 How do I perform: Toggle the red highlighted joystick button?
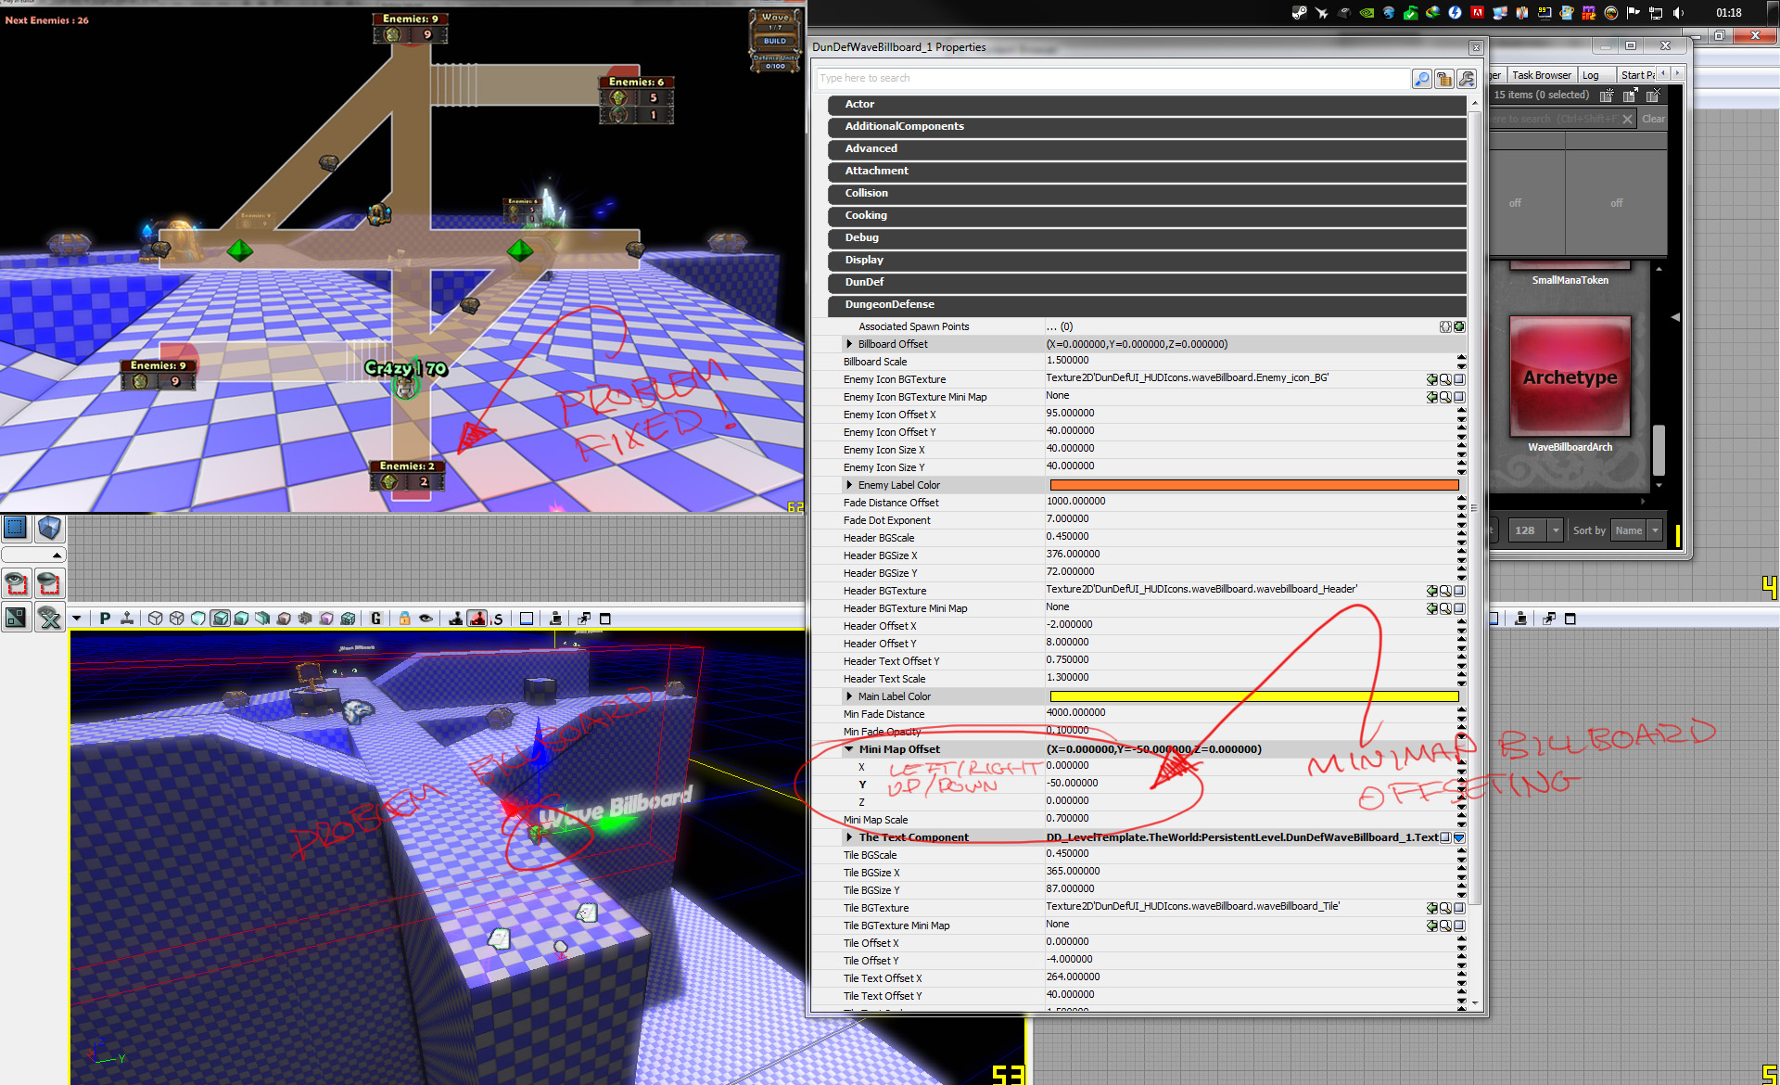point(477,619)
